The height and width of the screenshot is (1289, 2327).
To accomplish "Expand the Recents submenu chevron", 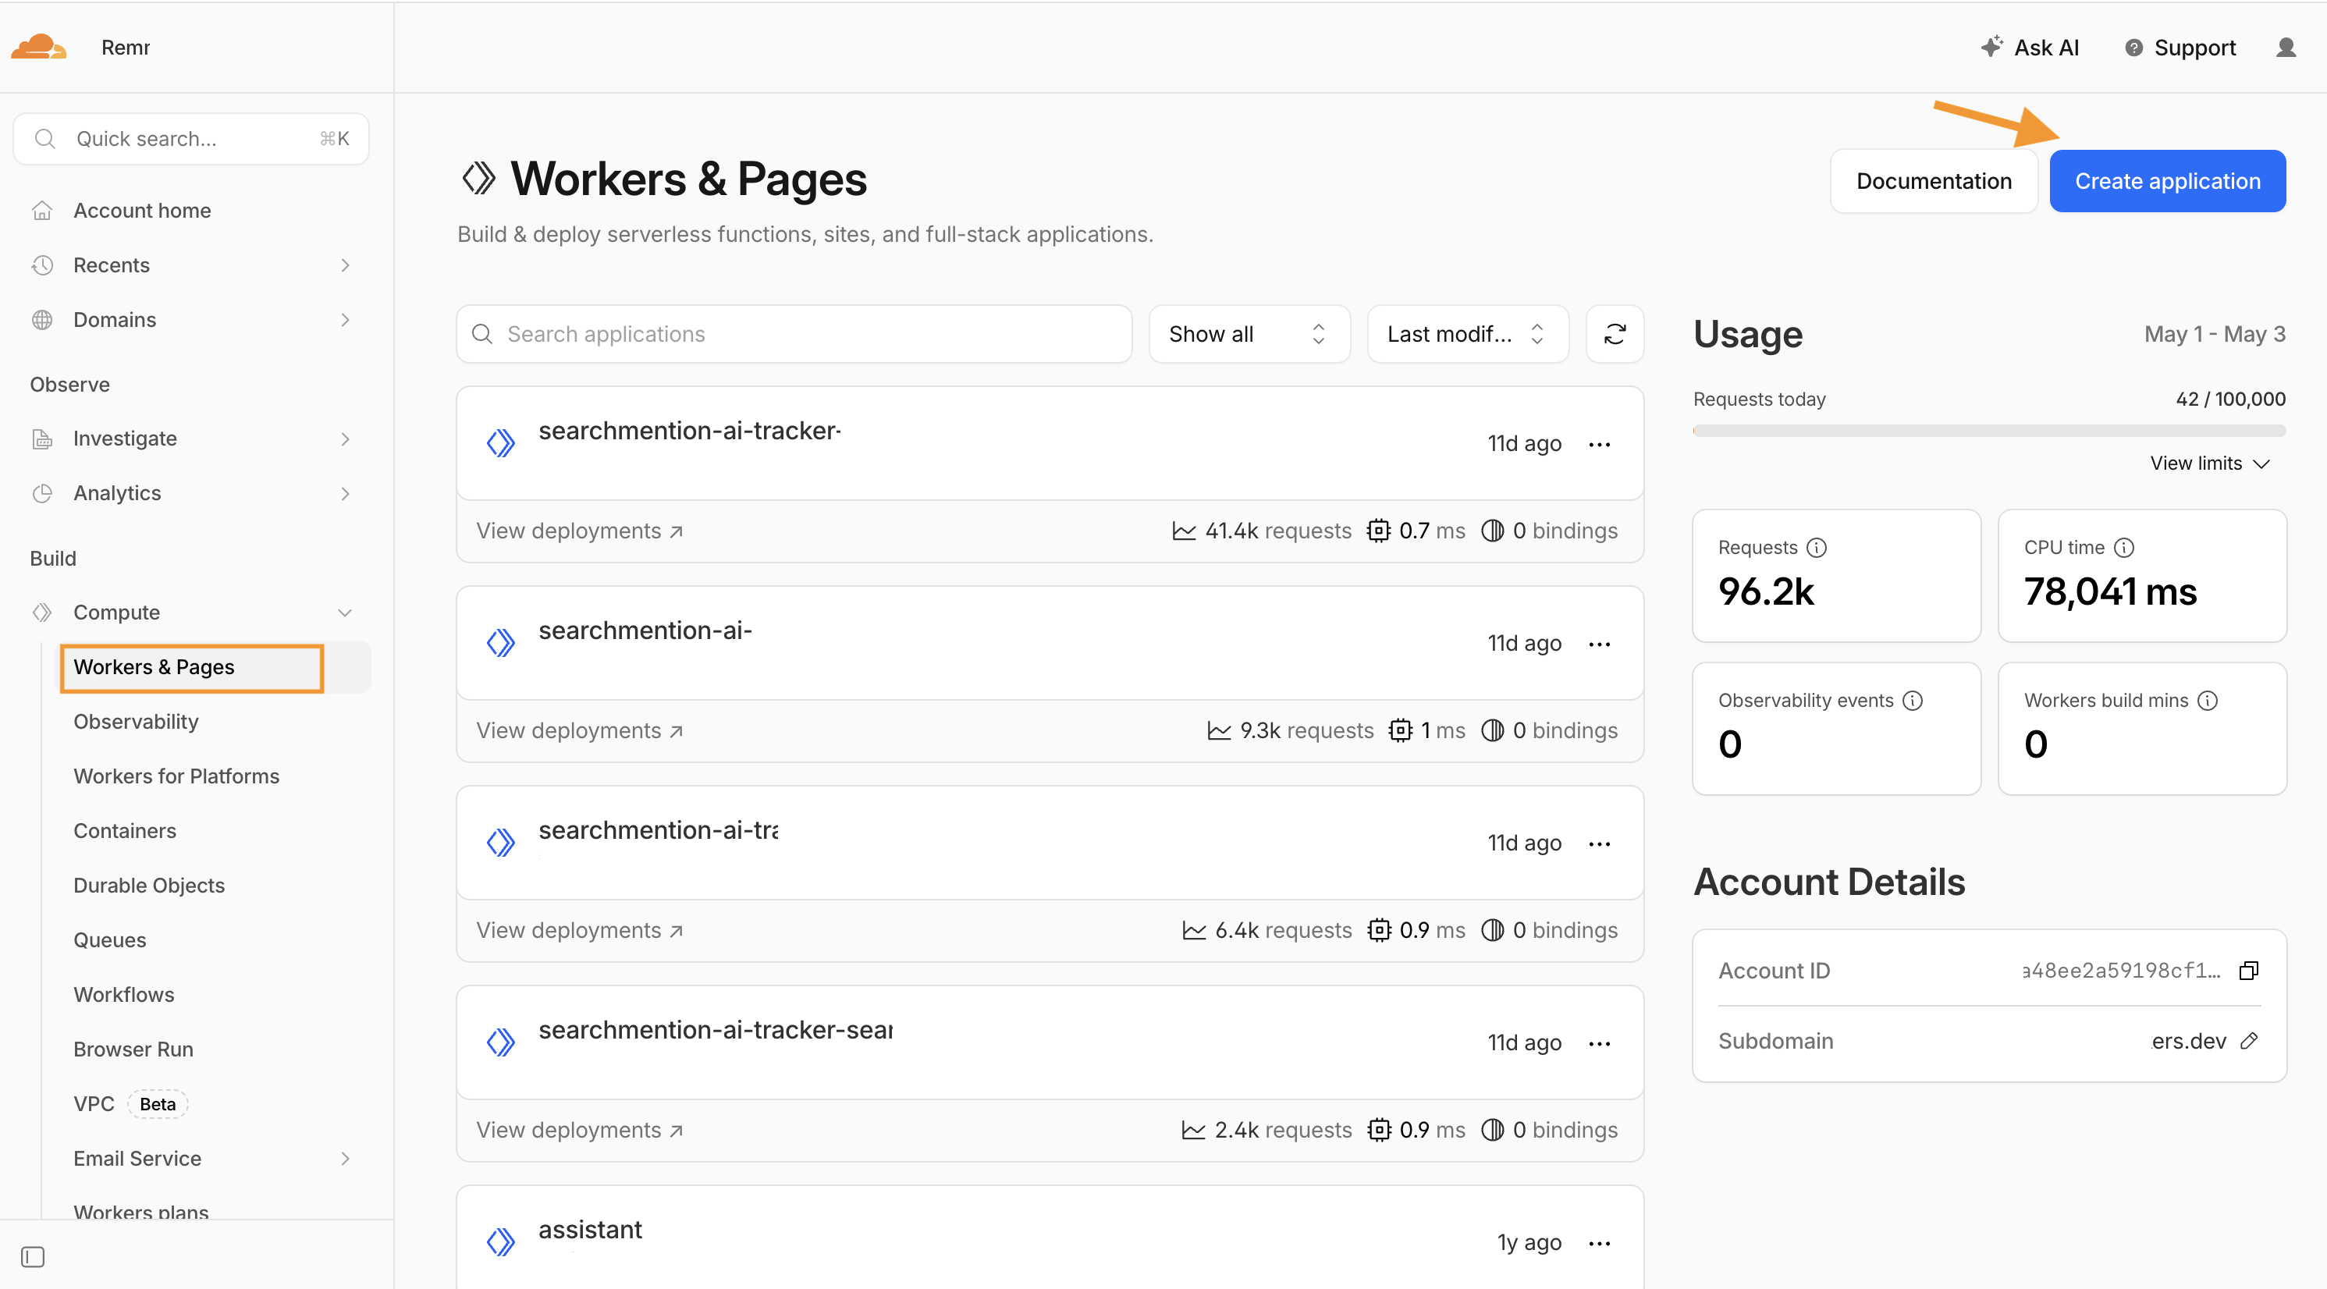I will click(x=344, y=265).
